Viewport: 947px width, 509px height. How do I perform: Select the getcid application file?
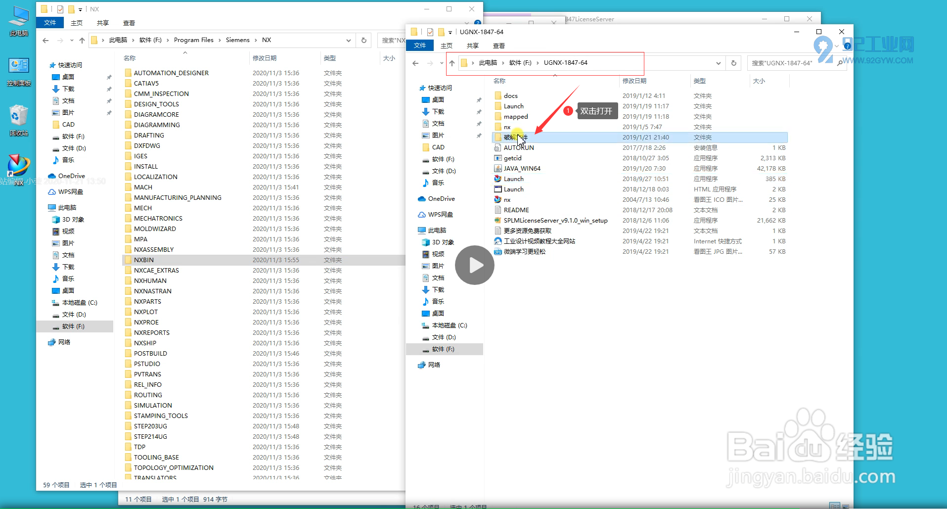coord(512,158)
